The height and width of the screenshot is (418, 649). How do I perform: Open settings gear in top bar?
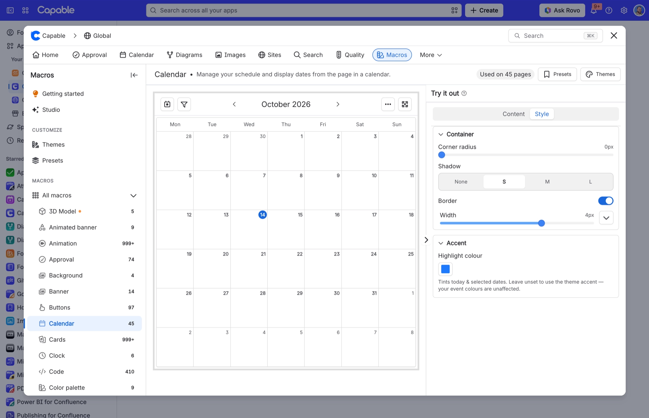624,10
